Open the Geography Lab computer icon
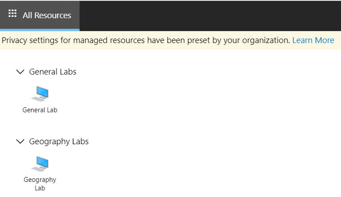 point(40,164)
